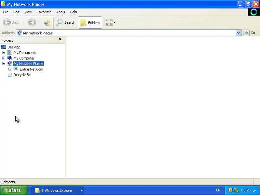
Task: Select Entire Network in the tree
Action: point(32,69)
